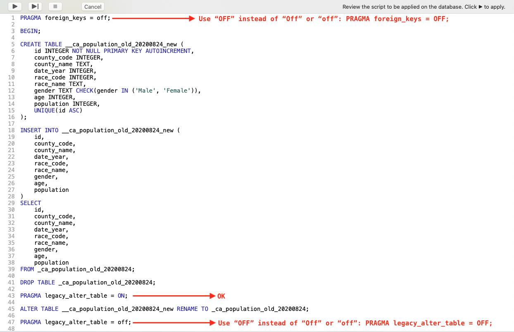The width and height of the screenshot is (514, 332).
Task: Click the Run-to-end step icon
Action: click(35, 6)
